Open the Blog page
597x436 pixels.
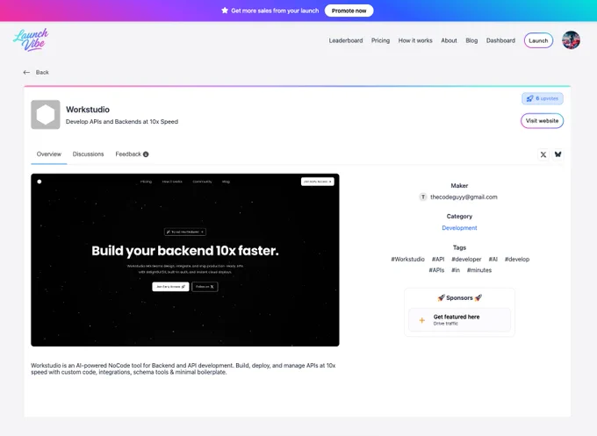(x=471, y=40)
